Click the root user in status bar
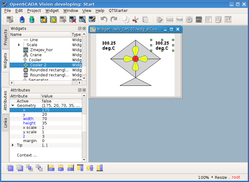This screenshot has height=182, width=249. 236,177
